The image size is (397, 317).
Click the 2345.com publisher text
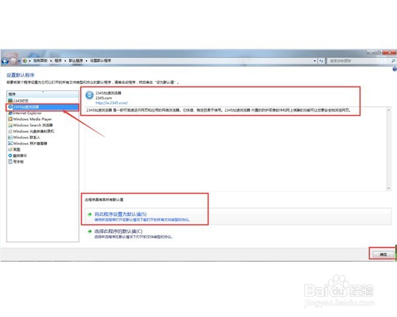[x=104, y=98]
